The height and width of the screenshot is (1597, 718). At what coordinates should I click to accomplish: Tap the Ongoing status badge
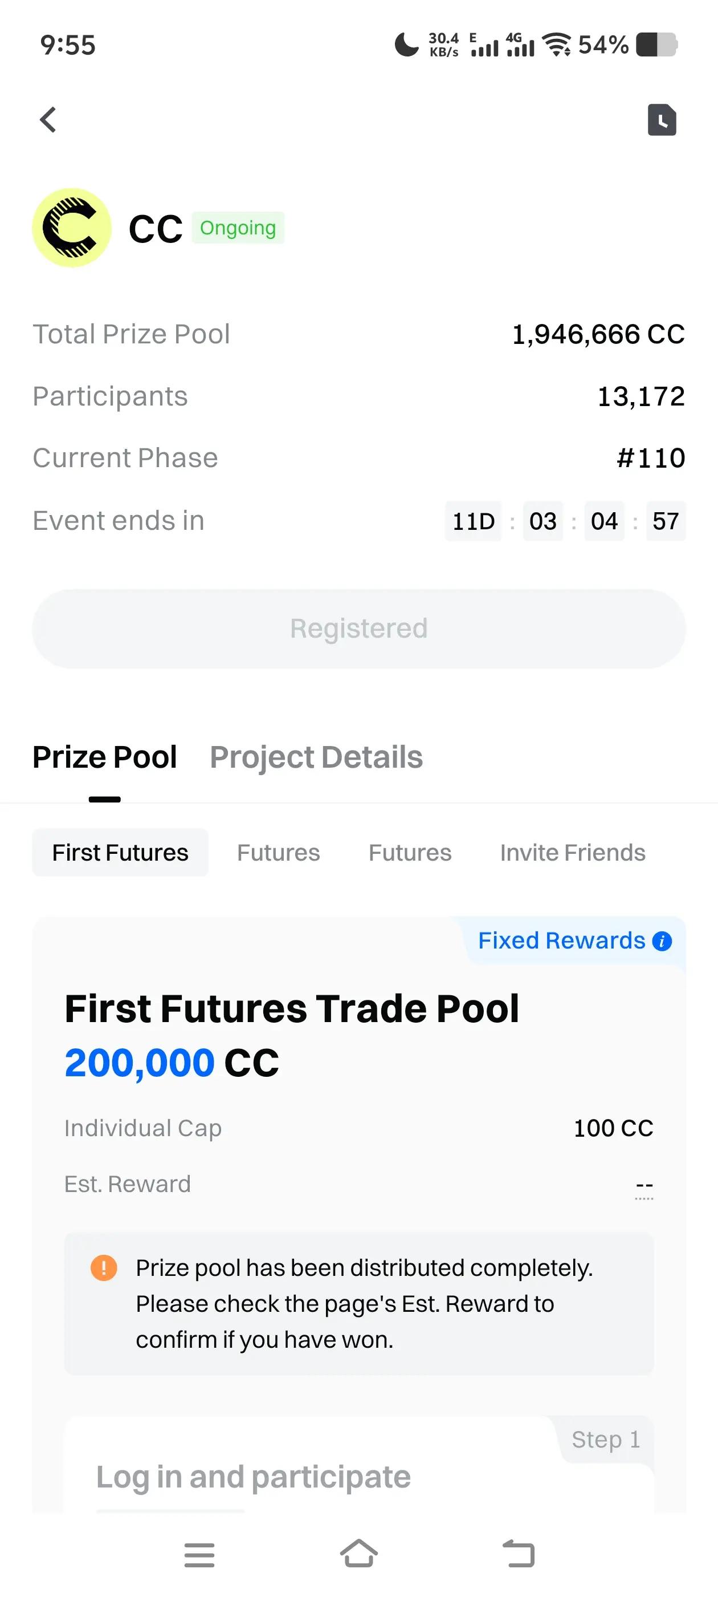tap(238, 228)
